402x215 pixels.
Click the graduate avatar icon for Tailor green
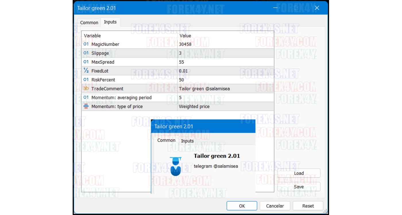[x=175, y=166]
